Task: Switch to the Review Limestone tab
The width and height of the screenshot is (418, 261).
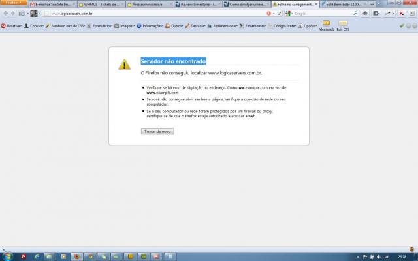Action: coord(199,5)
